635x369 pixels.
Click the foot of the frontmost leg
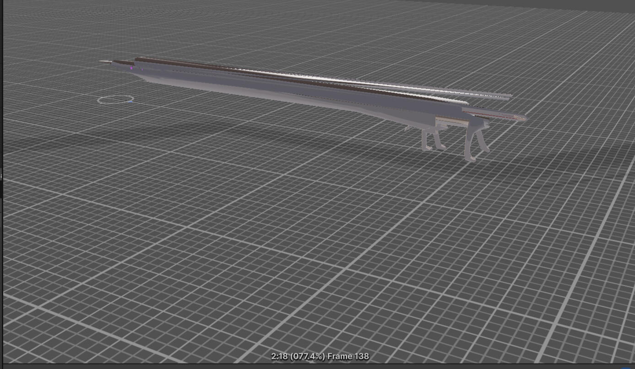click(x=470, y=159)
